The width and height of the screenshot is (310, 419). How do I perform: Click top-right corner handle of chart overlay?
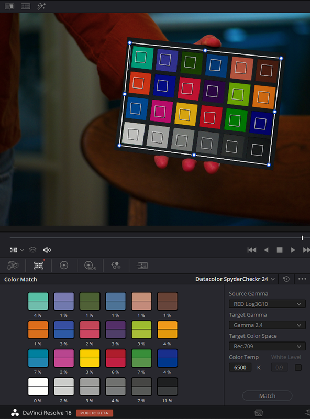281,58
